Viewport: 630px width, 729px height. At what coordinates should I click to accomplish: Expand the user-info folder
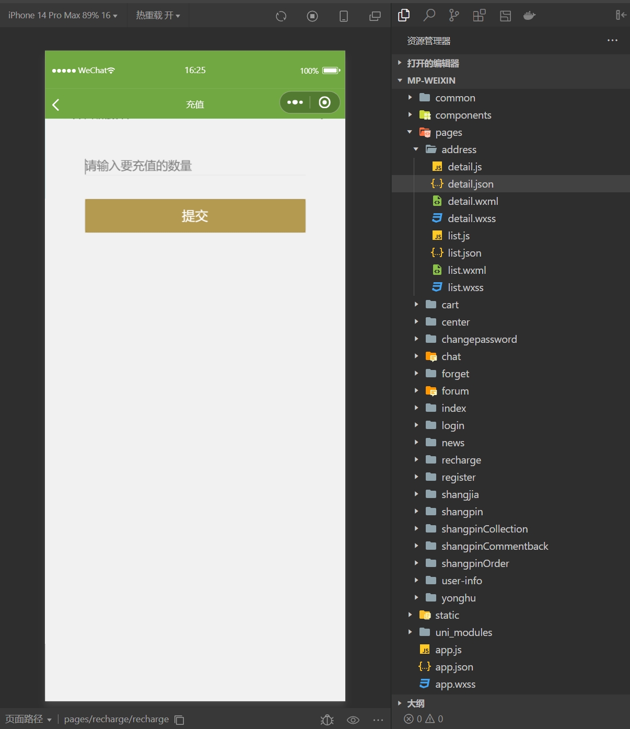[510, 581]
